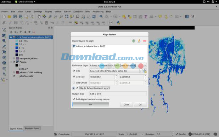
Task: Select the Pan Map hand tool
Action: [x=39, y=17]
